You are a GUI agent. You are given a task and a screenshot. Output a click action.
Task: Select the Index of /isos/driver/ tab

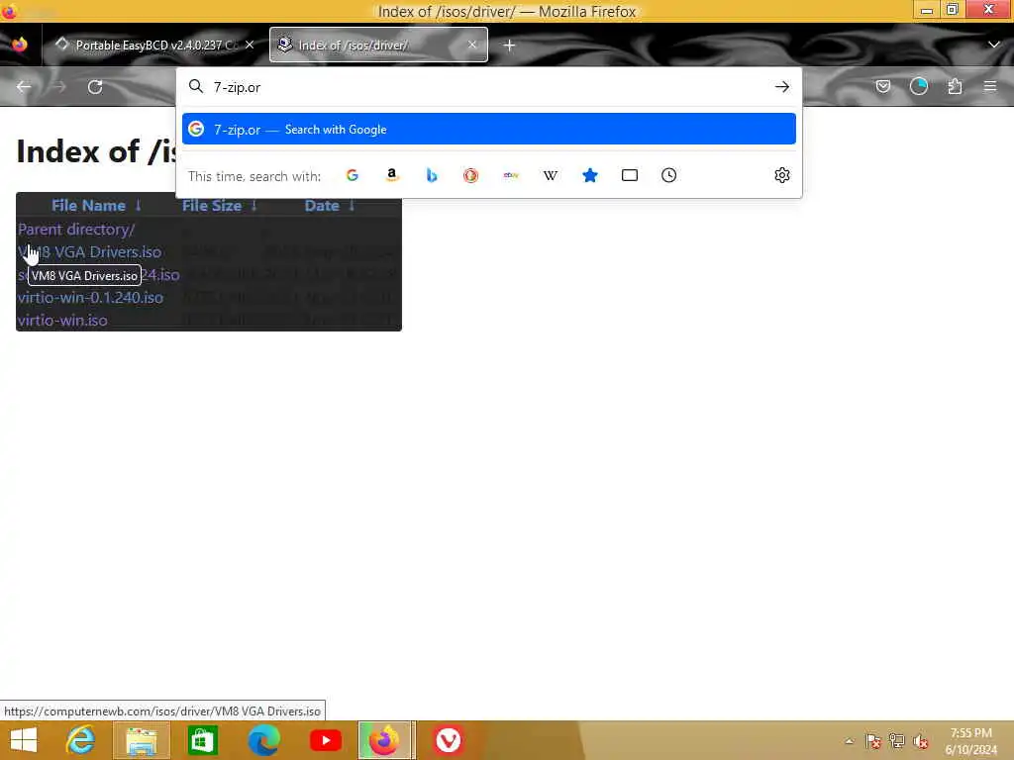tap(378, 45)
